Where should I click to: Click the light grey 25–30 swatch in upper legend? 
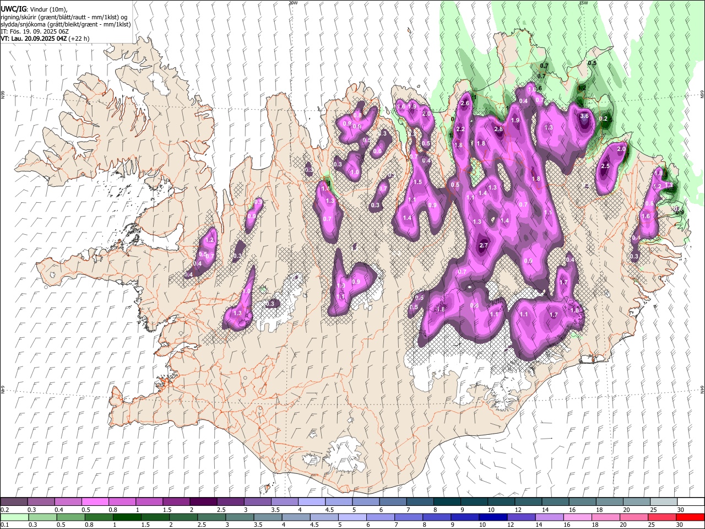[x=663, y=502]
